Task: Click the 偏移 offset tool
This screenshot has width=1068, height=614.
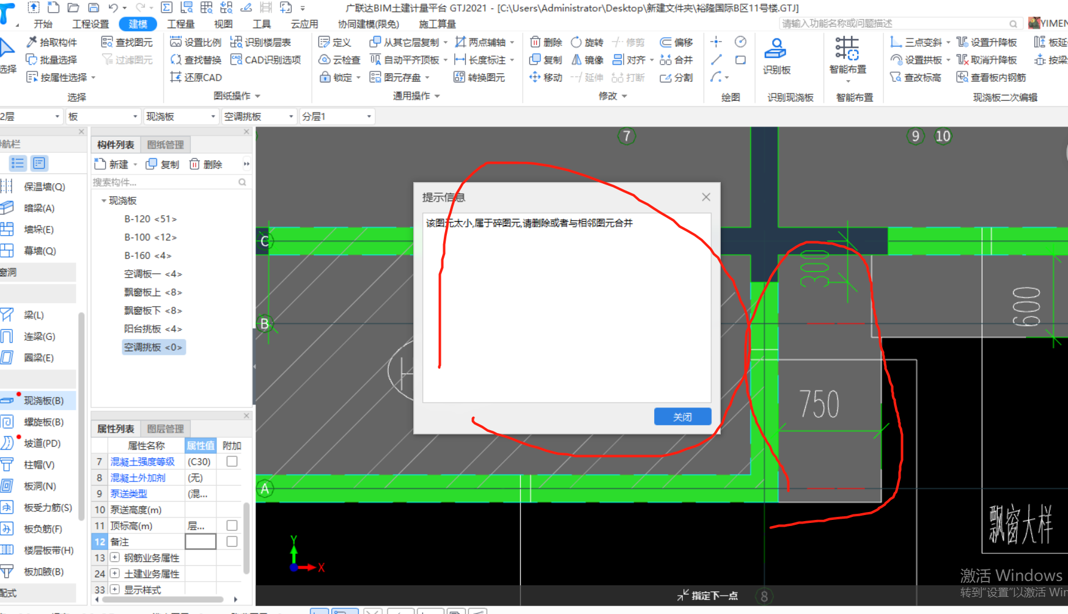Action: pos(676,42)
